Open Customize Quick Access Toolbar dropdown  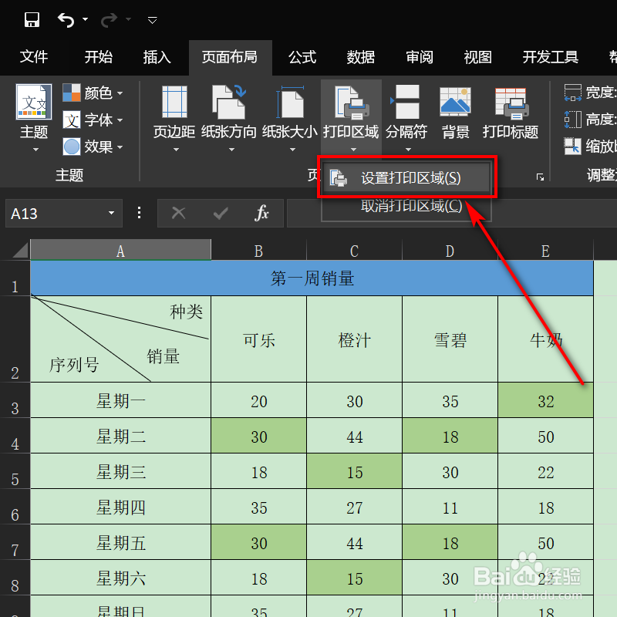tap(152, 20)
